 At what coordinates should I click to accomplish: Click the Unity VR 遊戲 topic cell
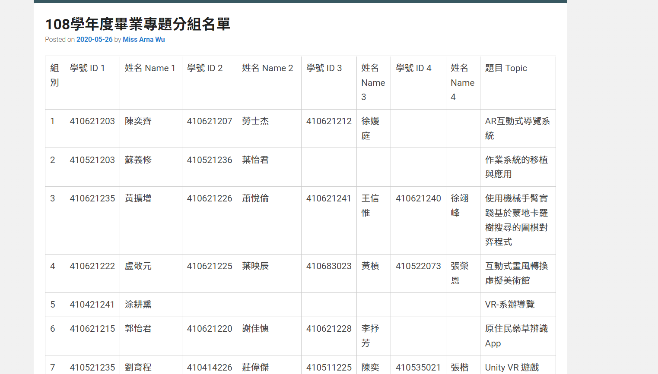(512, 367)
